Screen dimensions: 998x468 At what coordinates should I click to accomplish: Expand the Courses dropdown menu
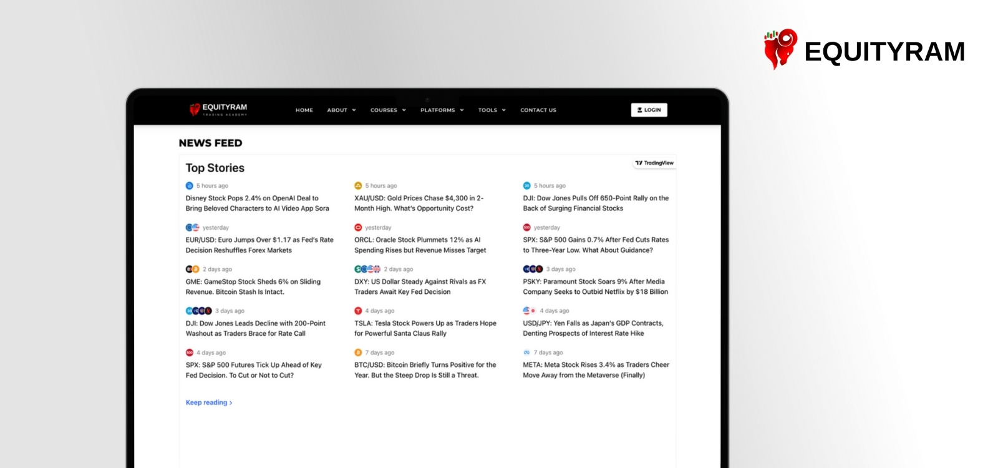pos(388,110)
